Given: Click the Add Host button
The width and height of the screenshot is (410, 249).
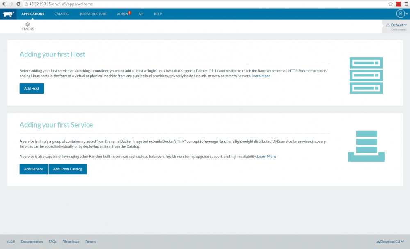Looking at the screenshot, I should [x=32, y=88].
